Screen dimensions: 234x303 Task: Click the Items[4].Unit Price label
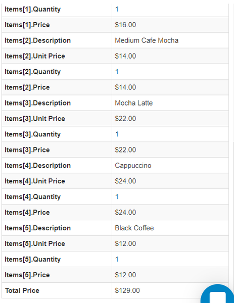[35, 181]
